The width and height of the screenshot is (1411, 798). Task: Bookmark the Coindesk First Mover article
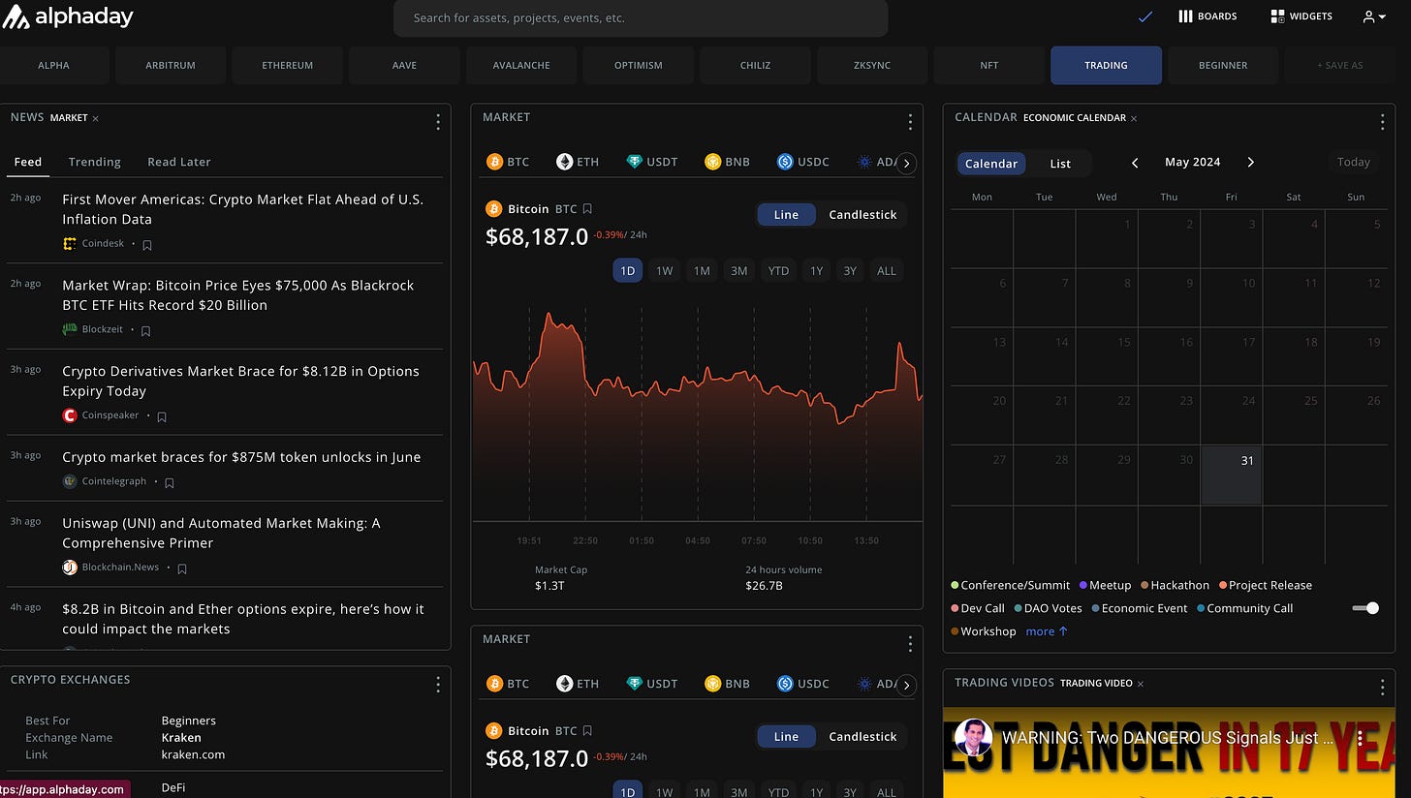click(147, 245)
